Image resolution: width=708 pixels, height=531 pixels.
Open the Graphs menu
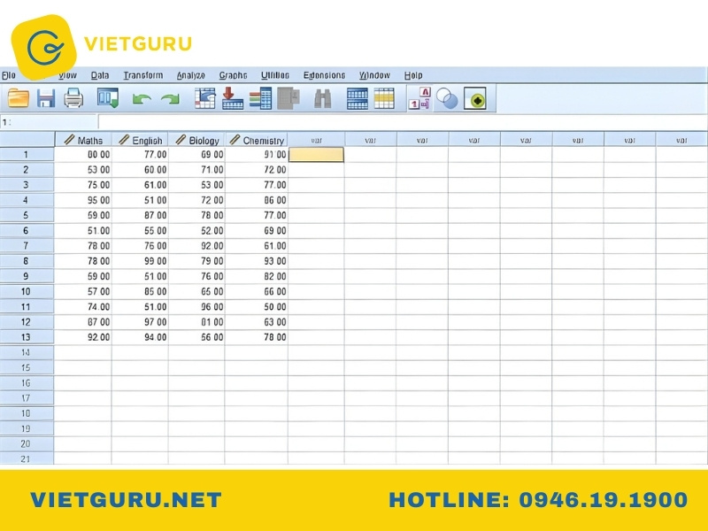click(233, 75)
